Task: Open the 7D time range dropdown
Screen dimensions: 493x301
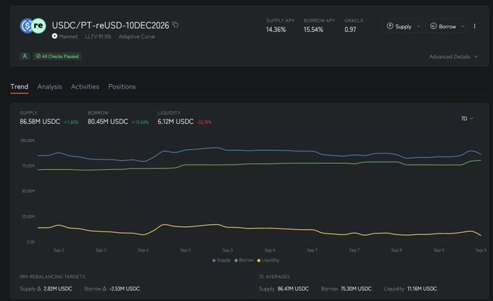Action: pos(467,118)
